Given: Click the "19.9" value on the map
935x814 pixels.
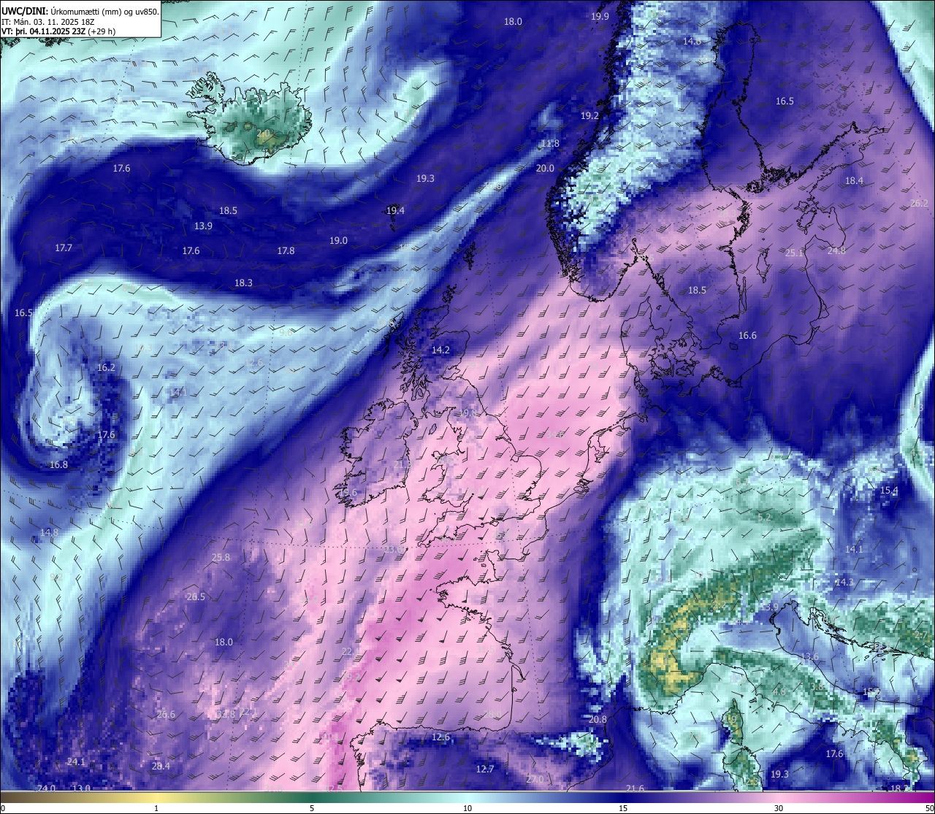Looking at the screenshot, I should pyautogui.click(x=600, y=16).
